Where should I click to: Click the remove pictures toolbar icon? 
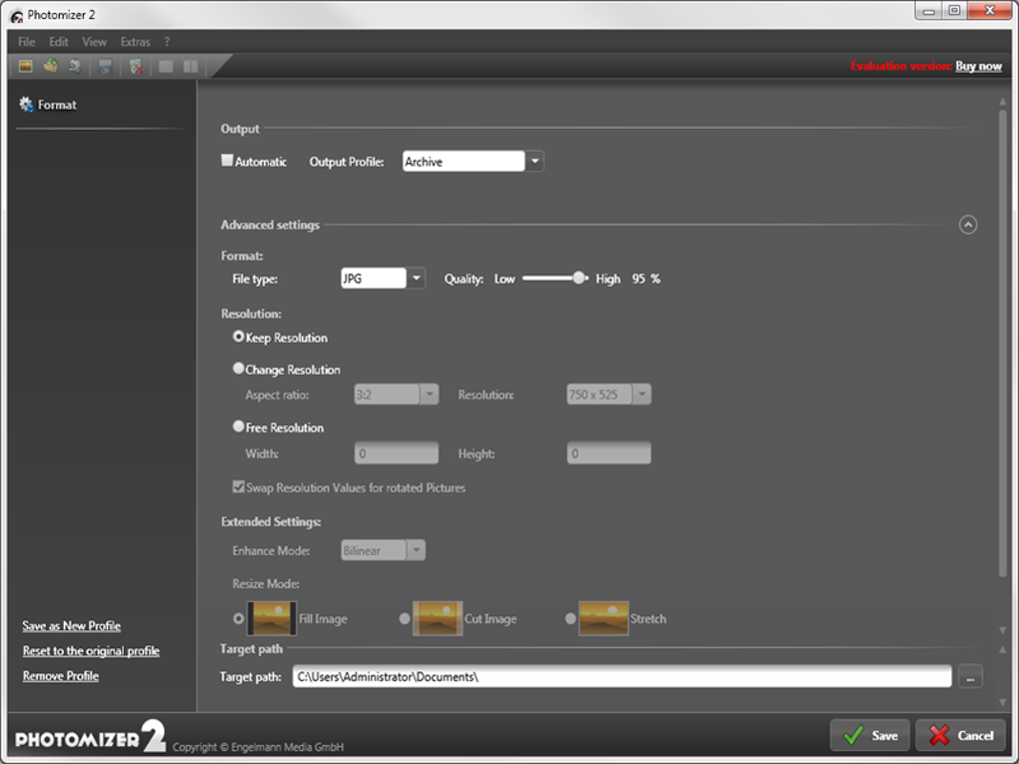pos(135,65)
